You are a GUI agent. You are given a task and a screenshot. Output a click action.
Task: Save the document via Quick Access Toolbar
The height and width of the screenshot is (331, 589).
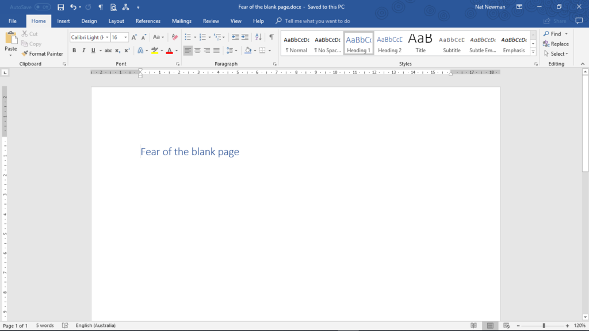60,7
